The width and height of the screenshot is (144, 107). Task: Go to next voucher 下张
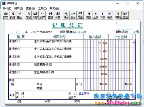(103, 16)
